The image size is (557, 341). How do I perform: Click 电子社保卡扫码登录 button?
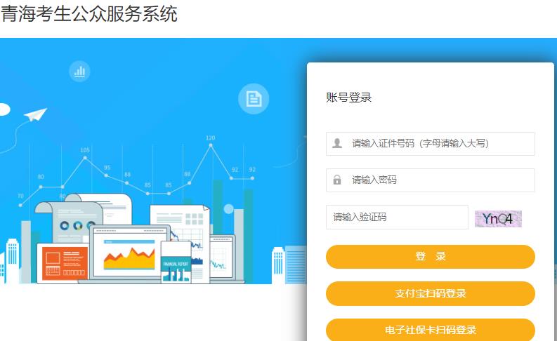coord(430,330)
